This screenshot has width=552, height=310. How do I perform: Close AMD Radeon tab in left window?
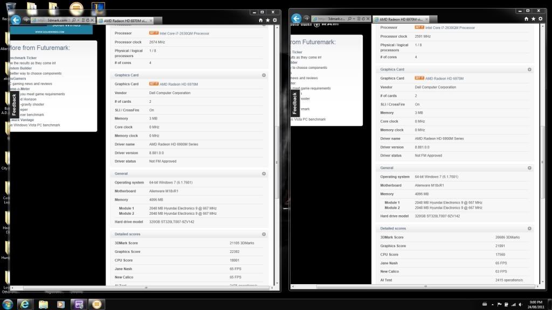(x=151, y=21)
